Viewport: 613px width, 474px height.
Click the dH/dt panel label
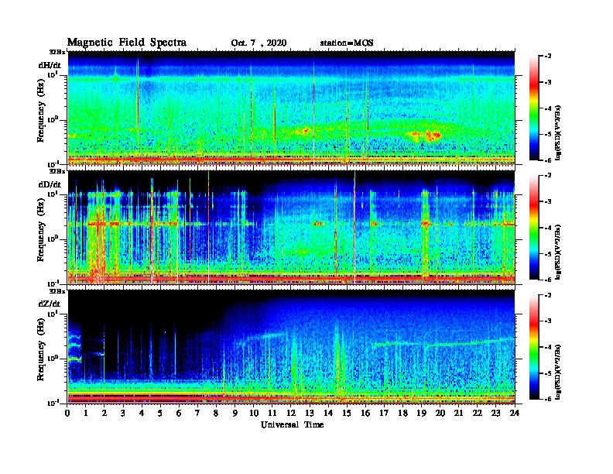50,65
